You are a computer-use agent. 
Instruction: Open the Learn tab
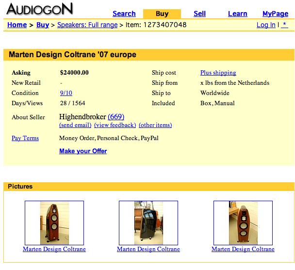(237, 14)
